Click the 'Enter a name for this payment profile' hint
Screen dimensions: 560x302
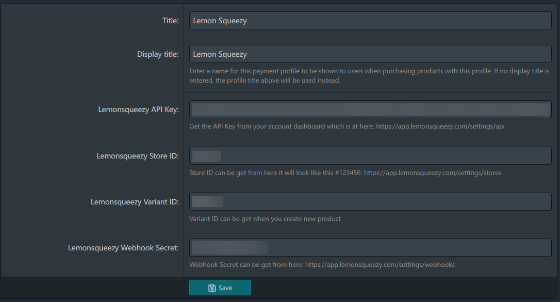coord(369,76)
